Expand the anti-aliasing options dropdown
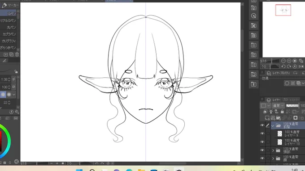The image size is (305, 171). [x=14, y=95]
